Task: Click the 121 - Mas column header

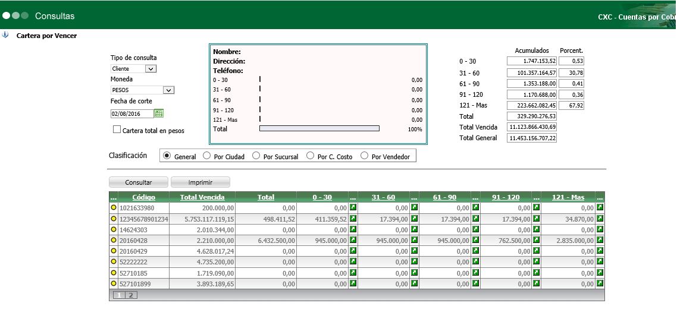Action: pos(568,197)
